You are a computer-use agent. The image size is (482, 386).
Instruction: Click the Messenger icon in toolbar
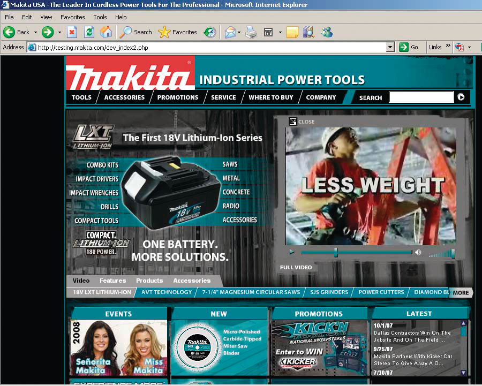(x=327, y=32)
